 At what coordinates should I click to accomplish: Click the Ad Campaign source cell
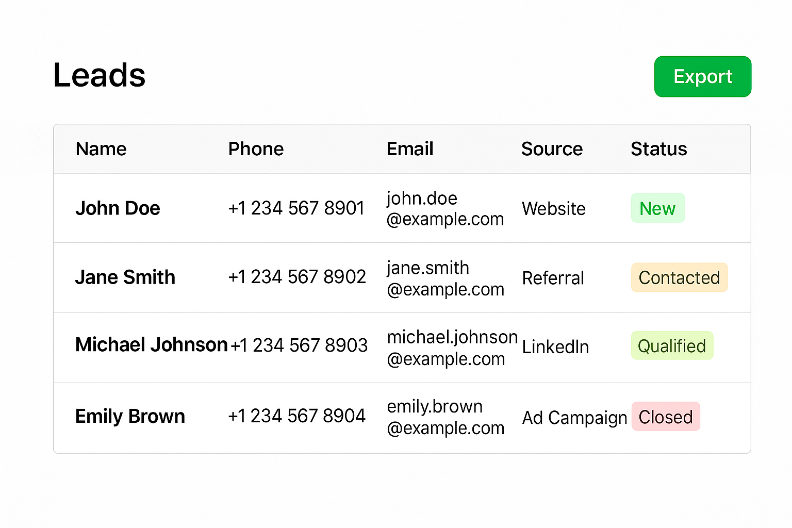click(x=574, y=417)
